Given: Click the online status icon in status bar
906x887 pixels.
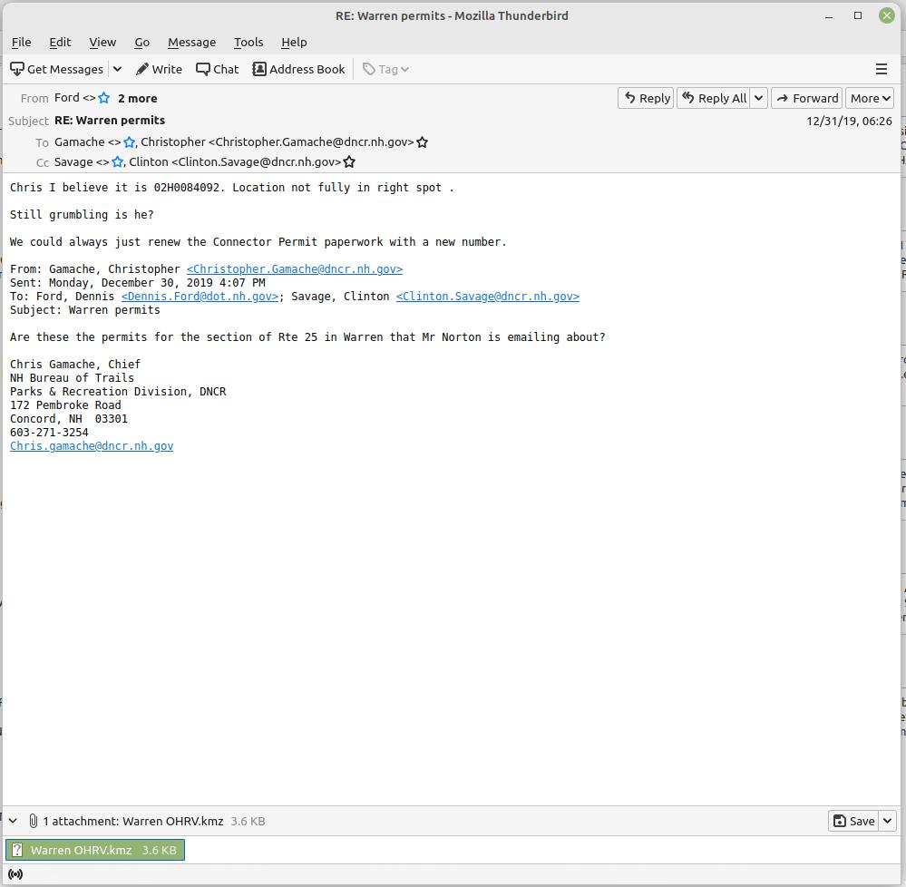Looking at the screenshot, I should click(x=15, y=874).
